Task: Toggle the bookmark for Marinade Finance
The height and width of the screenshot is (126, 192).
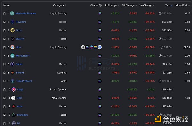Action: (4, 14)
